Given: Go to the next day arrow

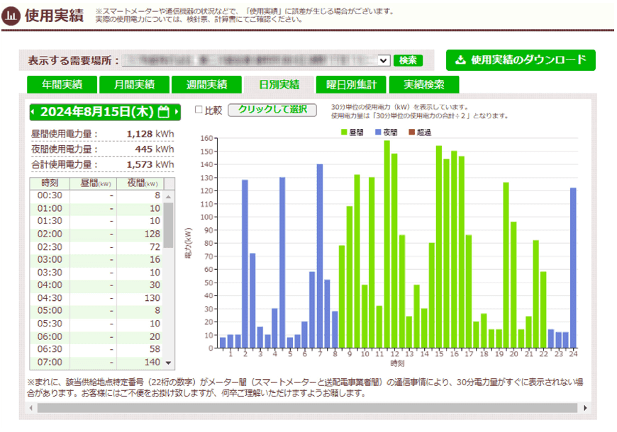Looking at the screenshot, I should pyautogui.click(x=177, y=112).
